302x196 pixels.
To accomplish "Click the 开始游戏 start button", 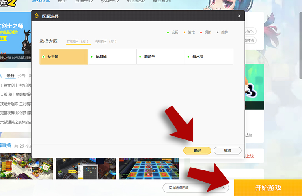I will click(x=268, y=188).
